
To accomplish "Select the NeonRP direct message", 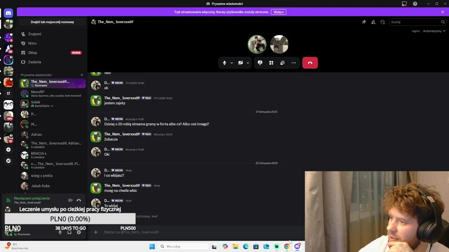I will pyautogui.click(x=52, y=93).
